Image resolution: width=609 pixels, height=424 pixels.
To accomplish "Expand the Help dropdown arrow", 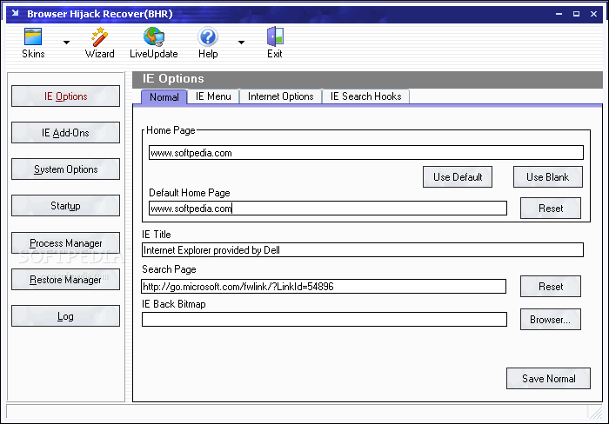I will tap(241, 43).
